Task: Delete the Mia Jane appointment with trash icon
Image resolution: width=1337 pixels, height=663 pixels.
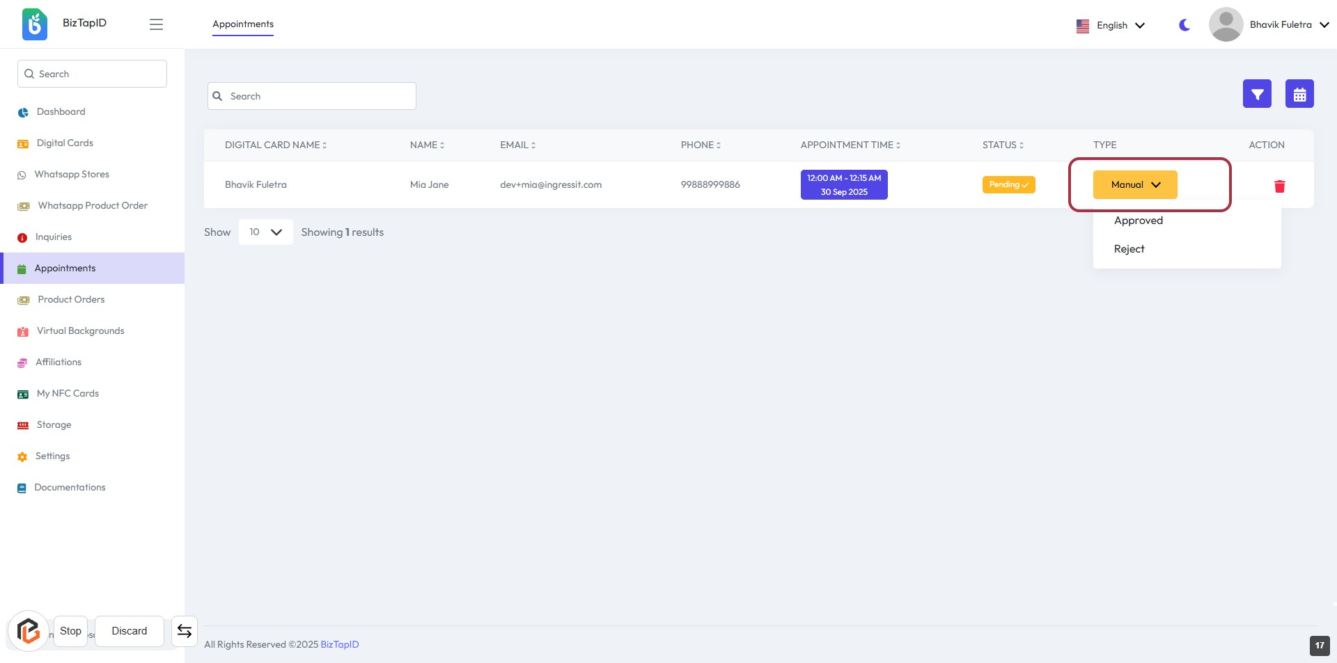Action: [x=1279, y=186]
